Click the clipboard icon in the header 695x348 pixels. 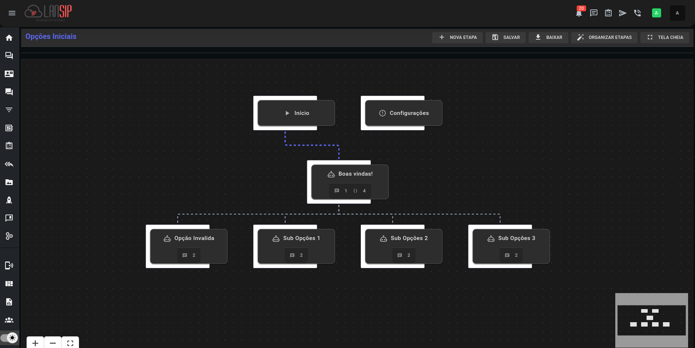click(608, 13)
